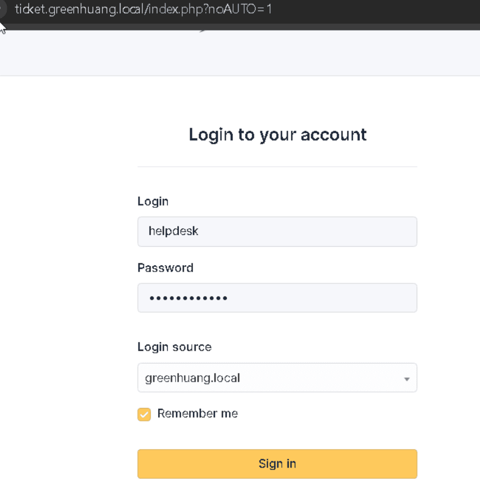Image resolution: width=480 pixels, height=480 pixels.
Task: Click the checkmark icon beside Remember me
Action: click(x=144, y=415)
